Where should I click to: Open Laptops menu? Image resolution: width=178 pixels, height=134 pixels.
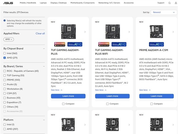tap(43, 3)
